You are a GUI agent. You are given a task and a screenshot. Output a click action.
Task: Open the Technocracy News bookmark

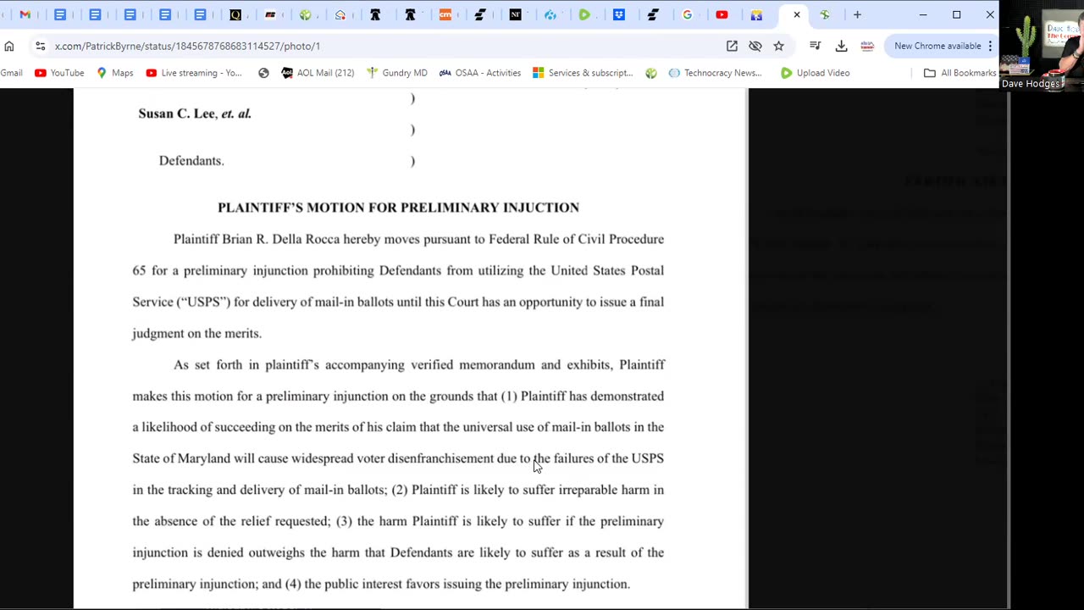(715, 73)
